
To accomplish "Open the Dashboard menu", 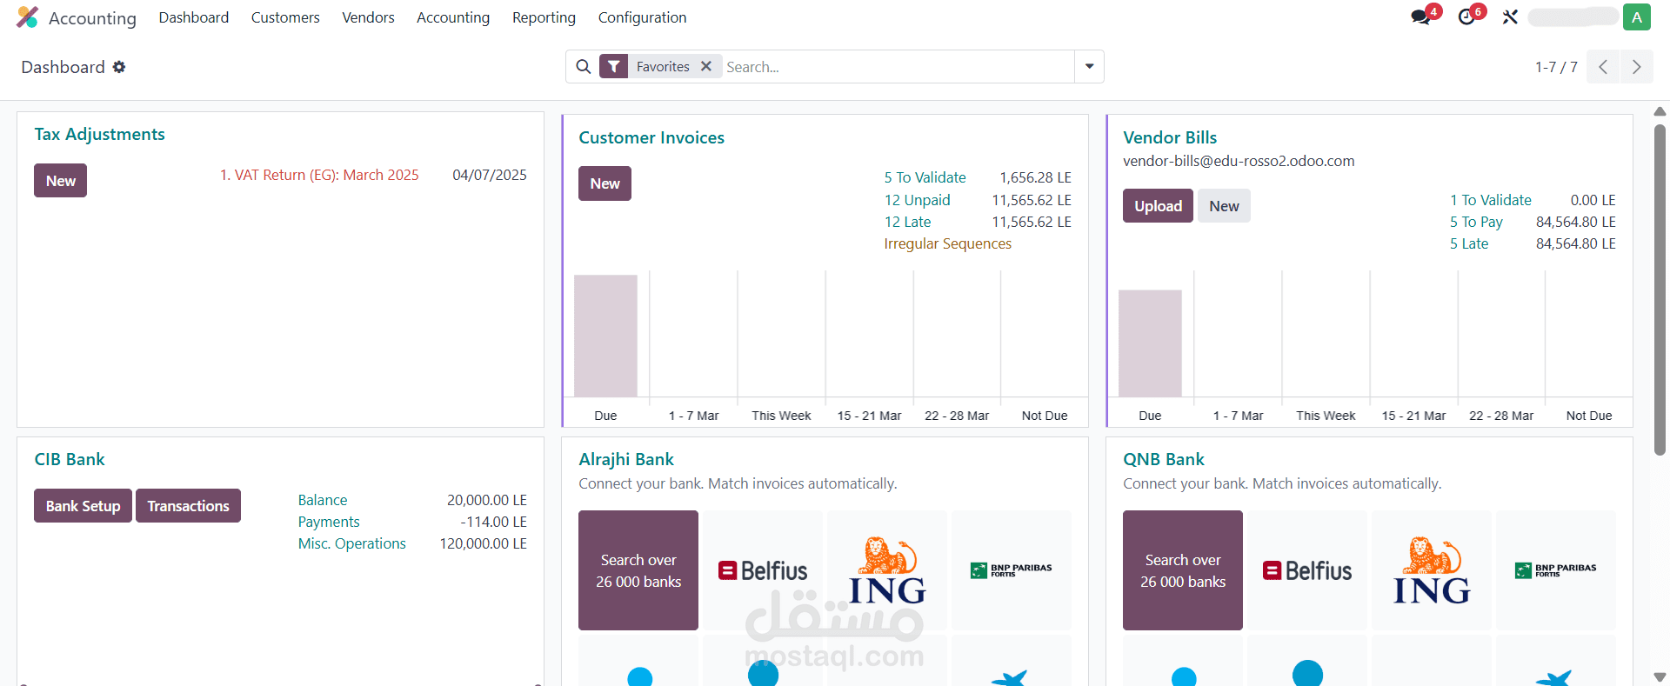I will 194,17.
